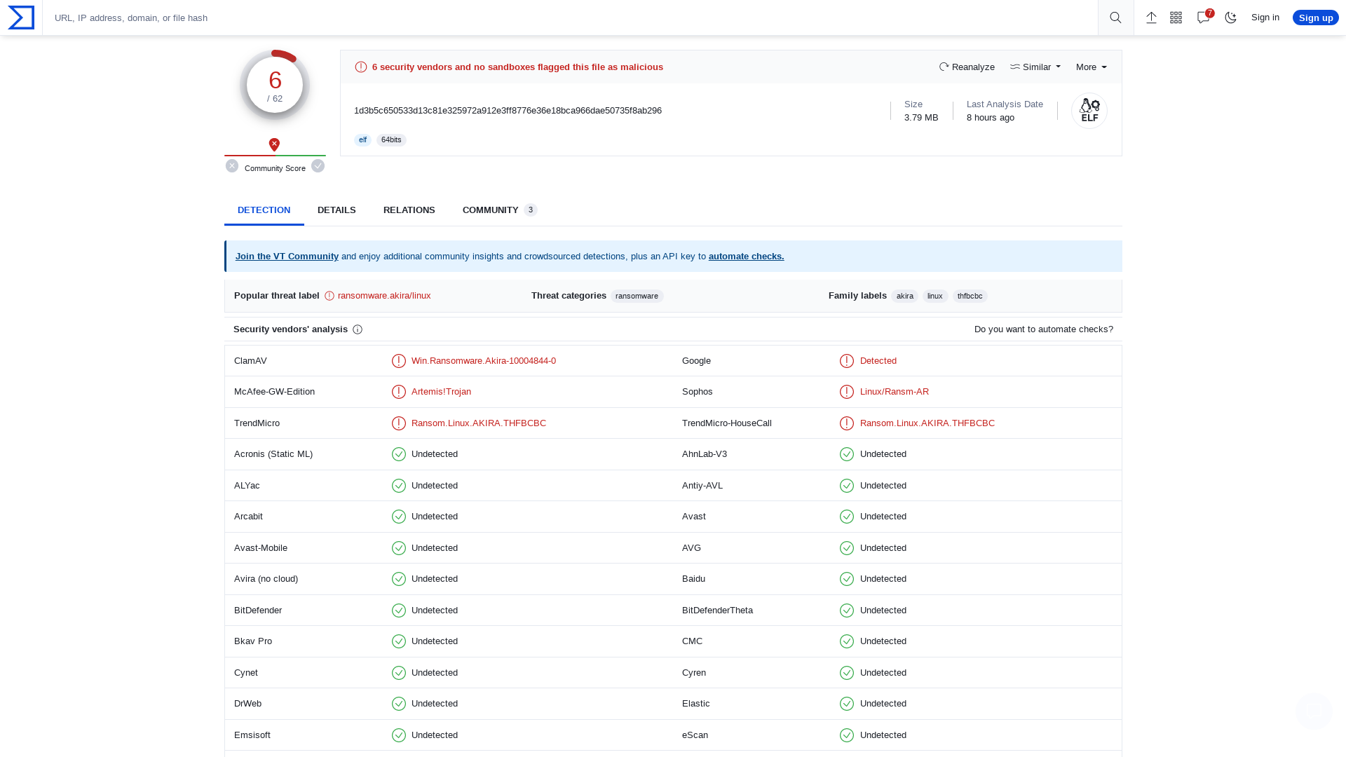Open the RELATIONS tab
This screenshot has height=757, width=1346.
(x=409, y=210)
